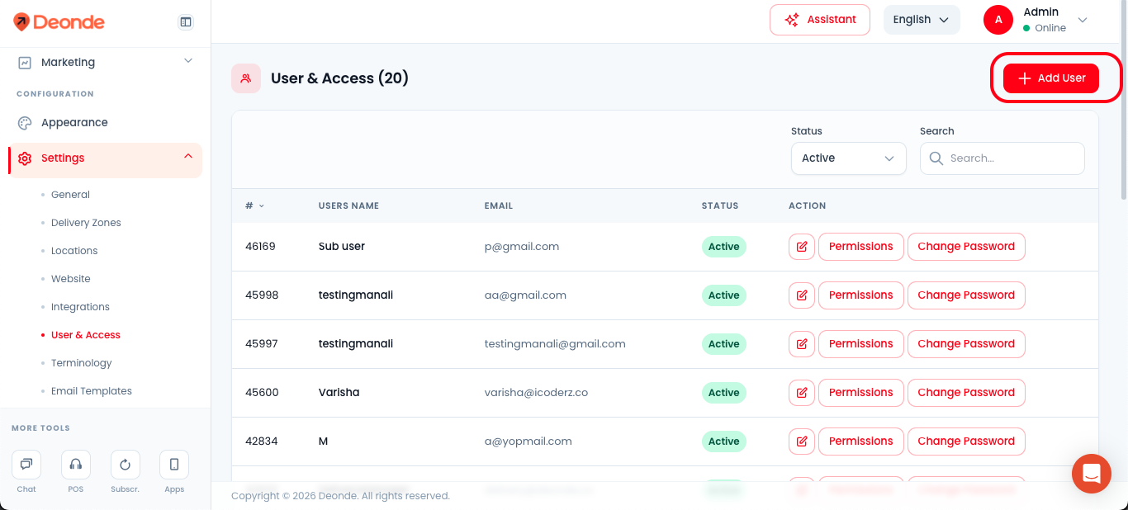Change Password for testingmanali@gmail.com
This screenshot has height=510, width=1128.
966,344
